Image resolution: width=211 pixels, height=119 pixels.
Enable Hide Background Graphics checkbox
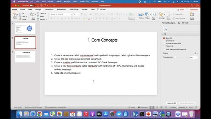pyautogui.click(x=164, y=49)
